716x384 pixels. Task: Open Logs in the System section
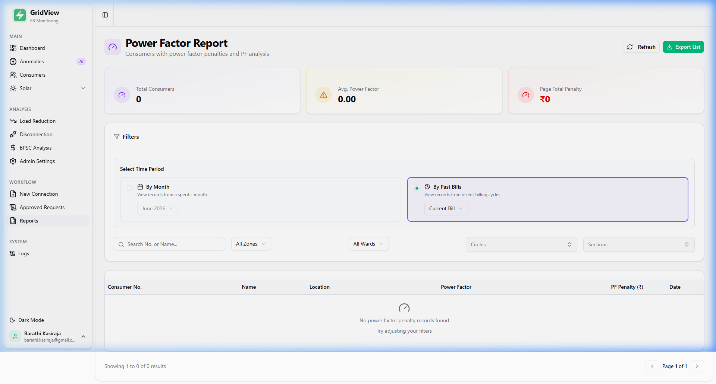48,253
